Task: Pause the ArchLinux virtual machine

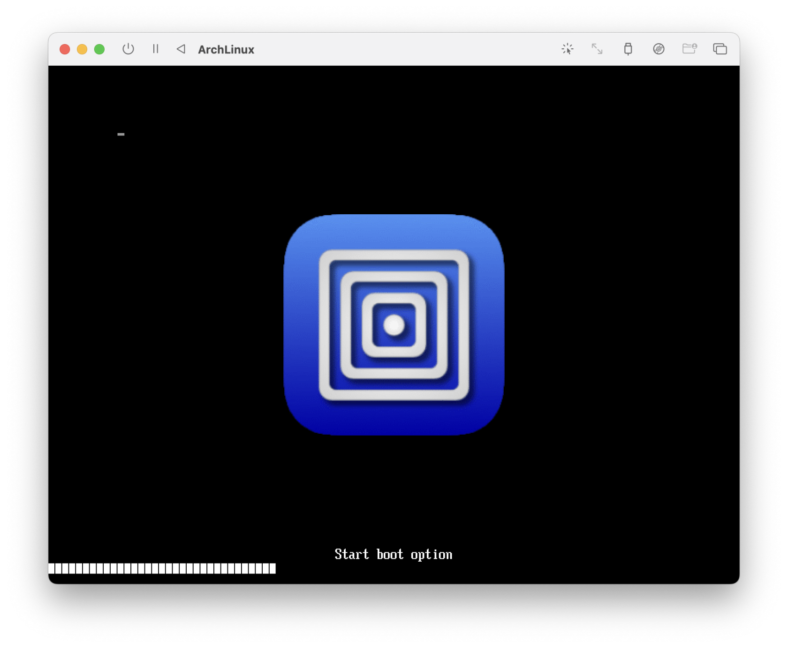Action: click(x=156, y=49)
